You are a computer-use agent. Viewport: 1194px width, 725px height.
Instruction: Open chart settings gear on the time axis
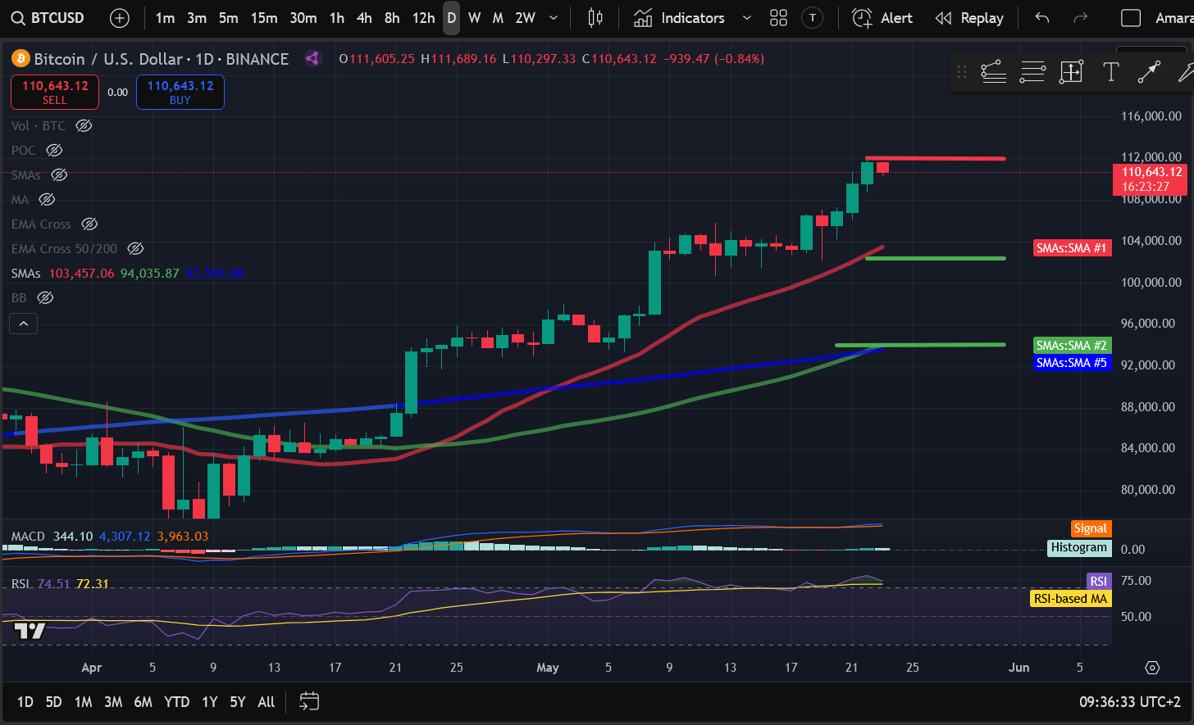(x=1152, y=668)
